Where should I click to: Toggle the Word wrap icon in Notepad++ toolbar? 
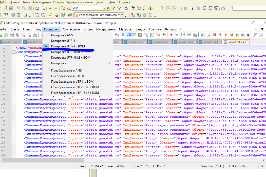[x=117, y=35]
